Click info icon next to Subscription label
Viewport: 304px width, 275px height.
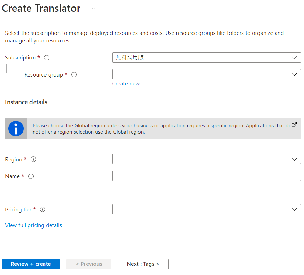[x=47, y=58]
